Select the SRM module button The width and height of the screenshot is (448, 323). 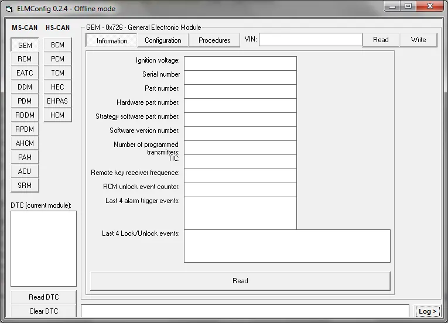click(25, 185)
